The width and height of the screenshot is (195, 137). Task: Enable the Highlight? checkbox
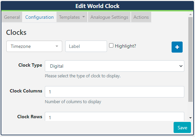click(x=111, y=46)
